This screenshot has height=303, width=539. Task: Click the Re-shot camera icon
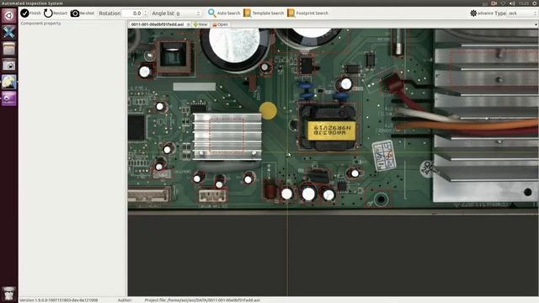click(75, 13)
